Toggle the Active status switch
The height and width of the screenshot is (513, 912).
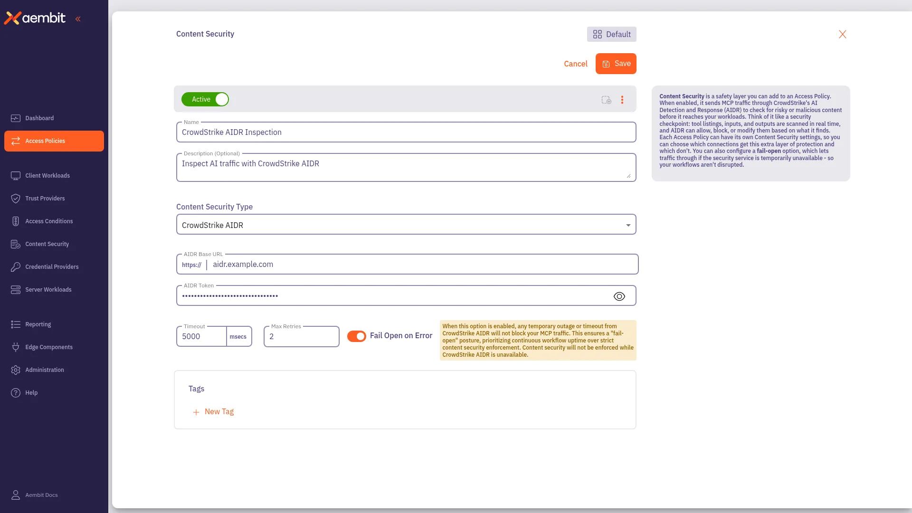point(205,99)
